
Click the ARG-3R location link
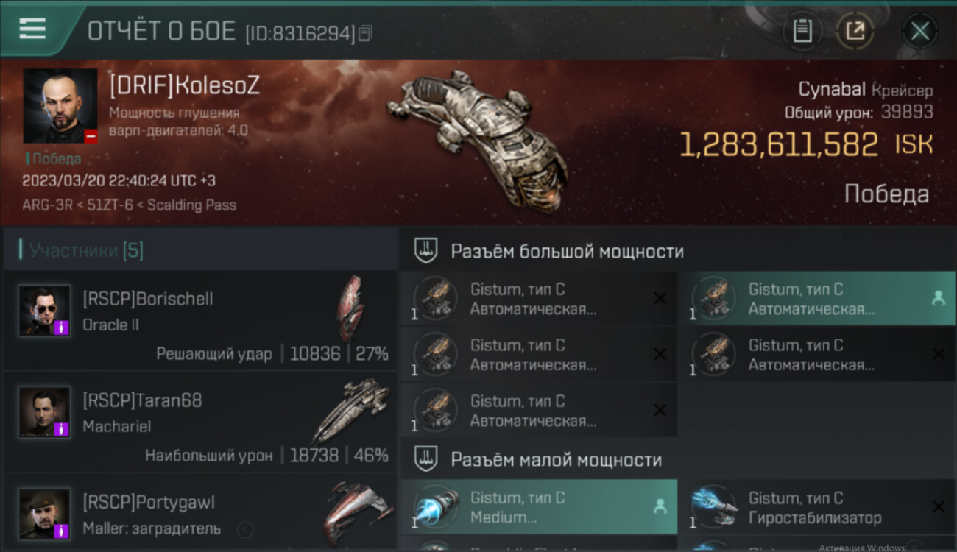tap(47, 205)
